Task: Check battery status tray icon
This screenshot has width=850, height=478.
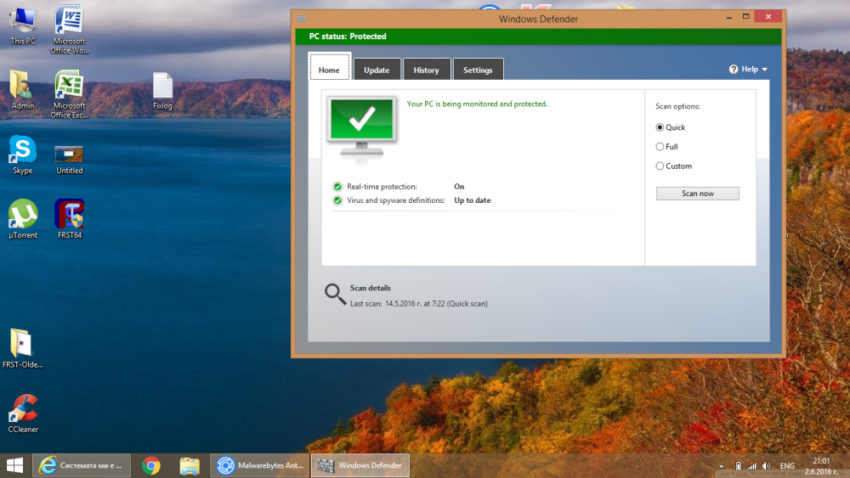Action: click(739, 466)
